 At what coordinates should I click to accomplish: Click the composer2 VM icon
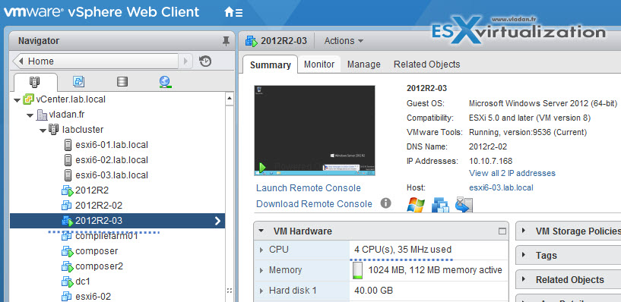pyautogui.click(x=68, y=267)
